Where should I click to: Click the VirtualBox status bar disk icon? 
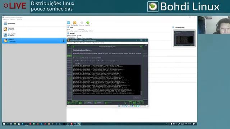point(119,106)
